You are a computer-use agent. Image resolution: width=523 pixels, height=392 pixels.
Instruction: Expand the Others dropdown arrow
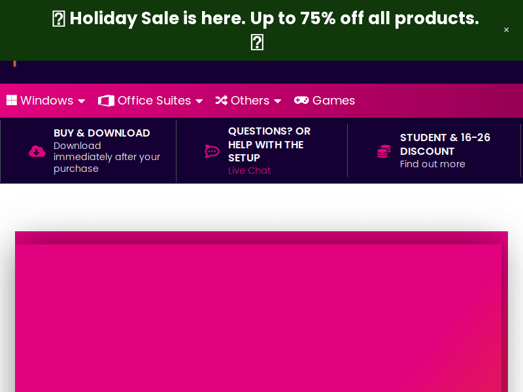pos(278,101)
